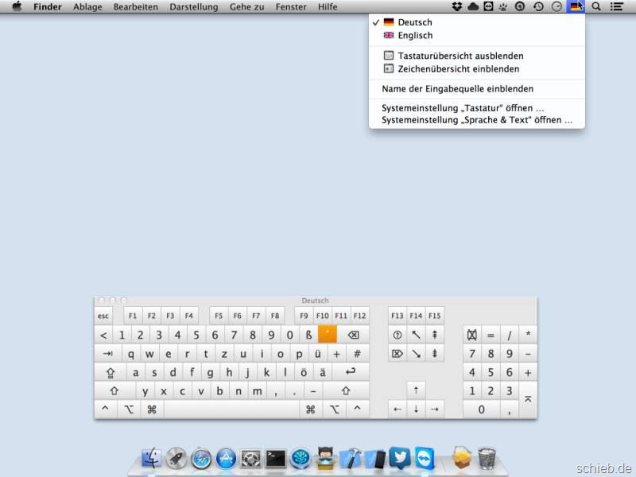This screenshot has height=477, width=636.
Task: Open Safari from the dock
Action: pos(201,458)
